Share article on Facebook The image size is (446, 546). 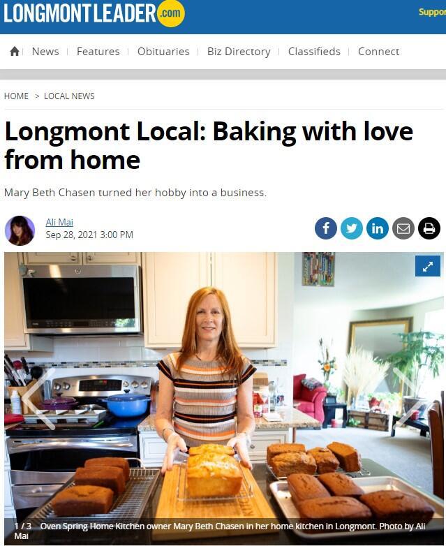325,228
